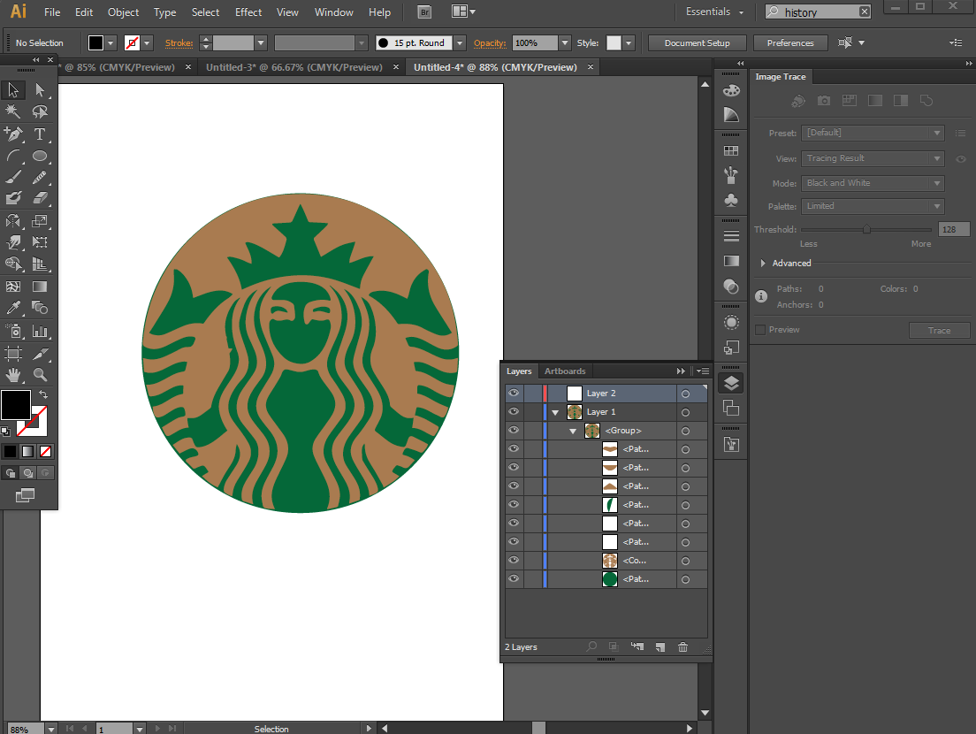
Task: Collapse Layer 1 disclosure triangle
Action: tap(555, 412)
